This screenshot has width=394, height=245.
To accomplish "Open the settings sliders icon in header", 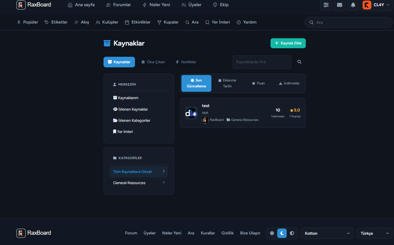I will (x=326, y=5).
